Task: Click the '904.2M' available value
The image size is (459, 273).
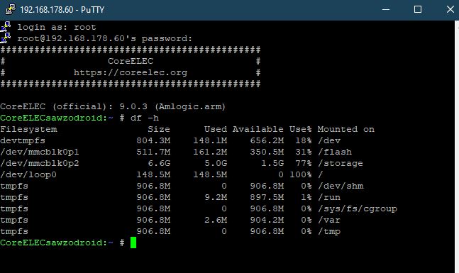Action: (x=267, y=220)
